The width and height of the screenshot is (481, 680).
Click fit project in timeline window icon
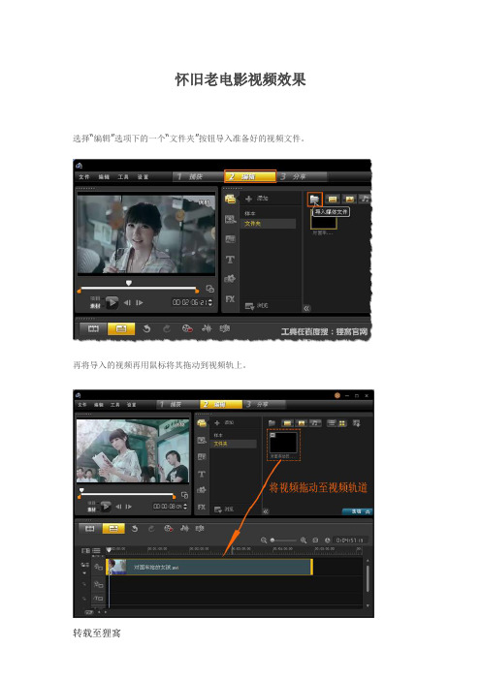[315, 541]
